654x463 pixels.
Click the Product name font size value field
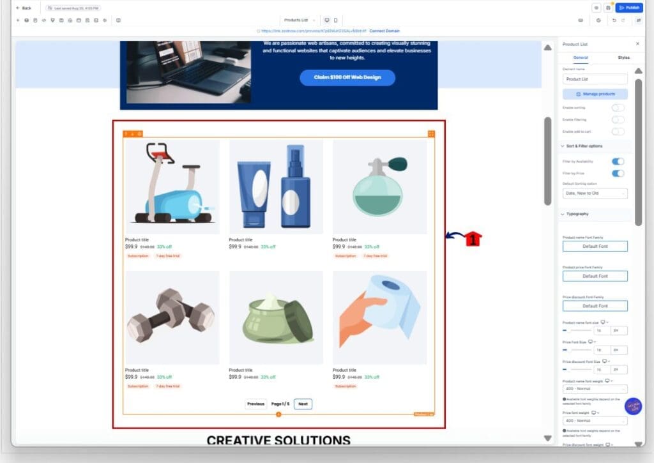tap(602, 331)
